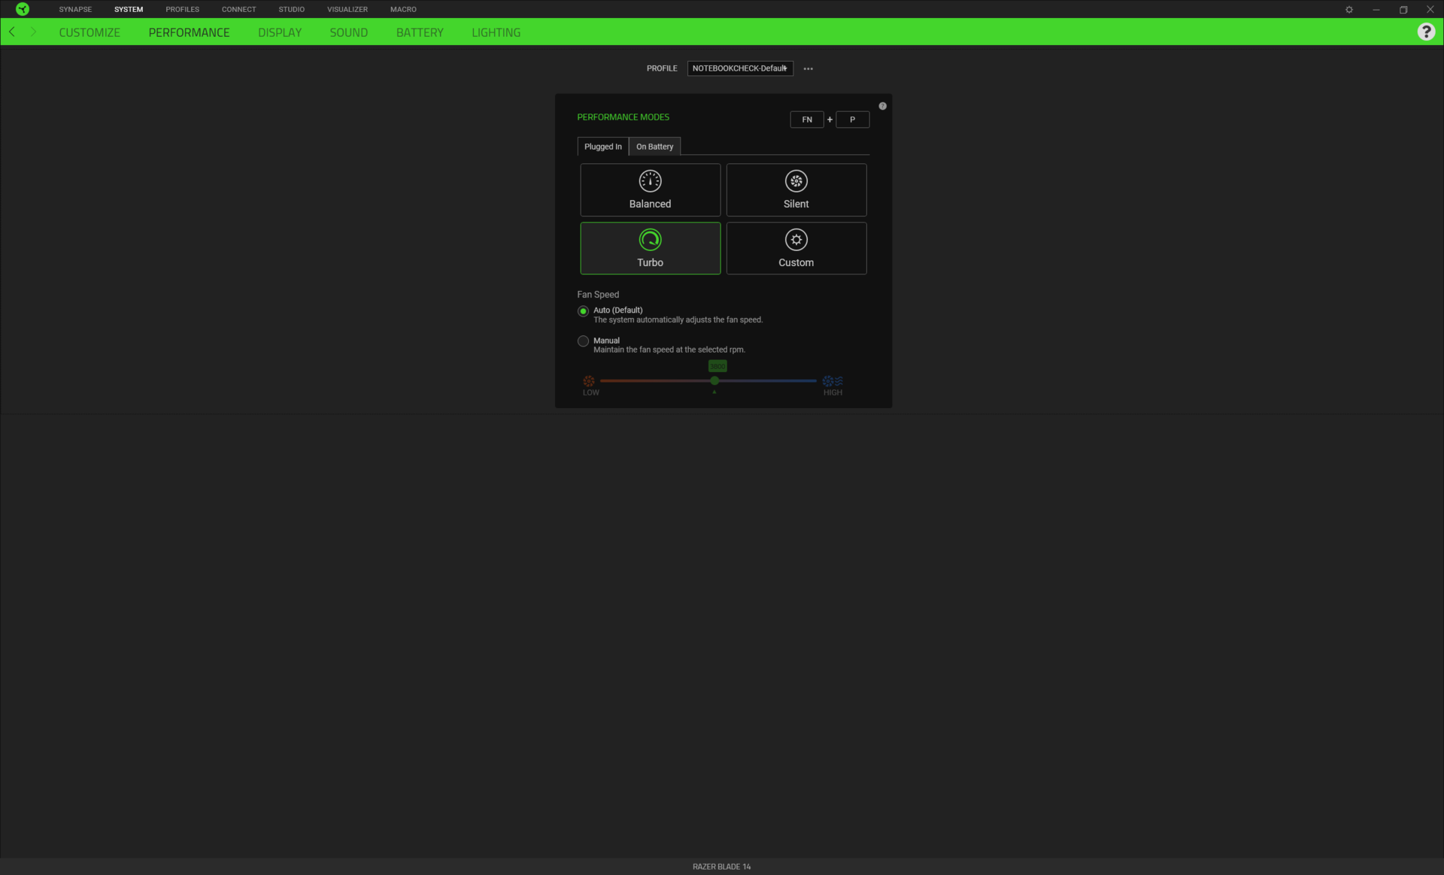Select Auto (Default) fan speed

point(583,311)
